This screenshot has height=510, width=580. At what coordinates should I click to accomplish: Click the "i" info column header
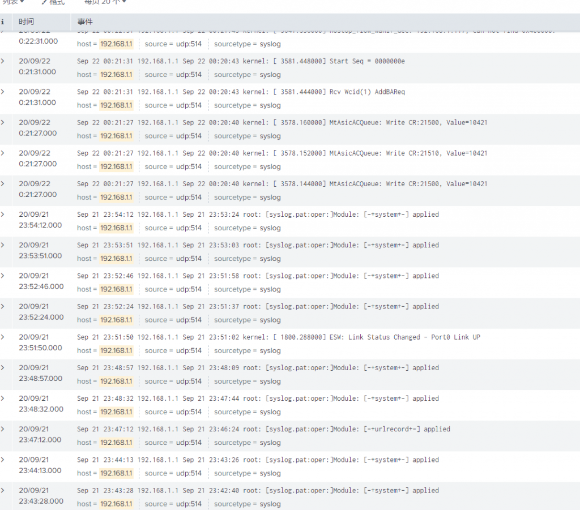point(3,22)
